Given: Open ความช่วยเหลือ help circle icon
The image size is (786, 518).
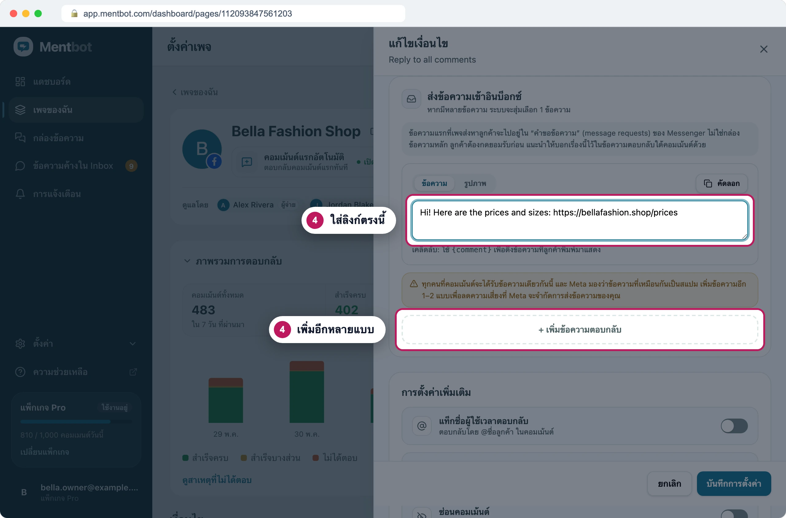Looking at the screenshot, I should coord(20,372).
